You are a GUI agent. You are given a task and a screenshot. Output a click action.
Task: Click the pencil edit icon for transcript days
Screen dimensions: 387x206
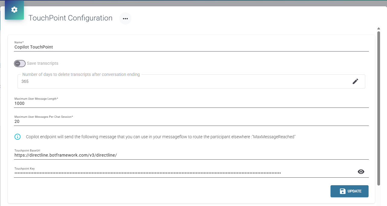click(355, 81)
